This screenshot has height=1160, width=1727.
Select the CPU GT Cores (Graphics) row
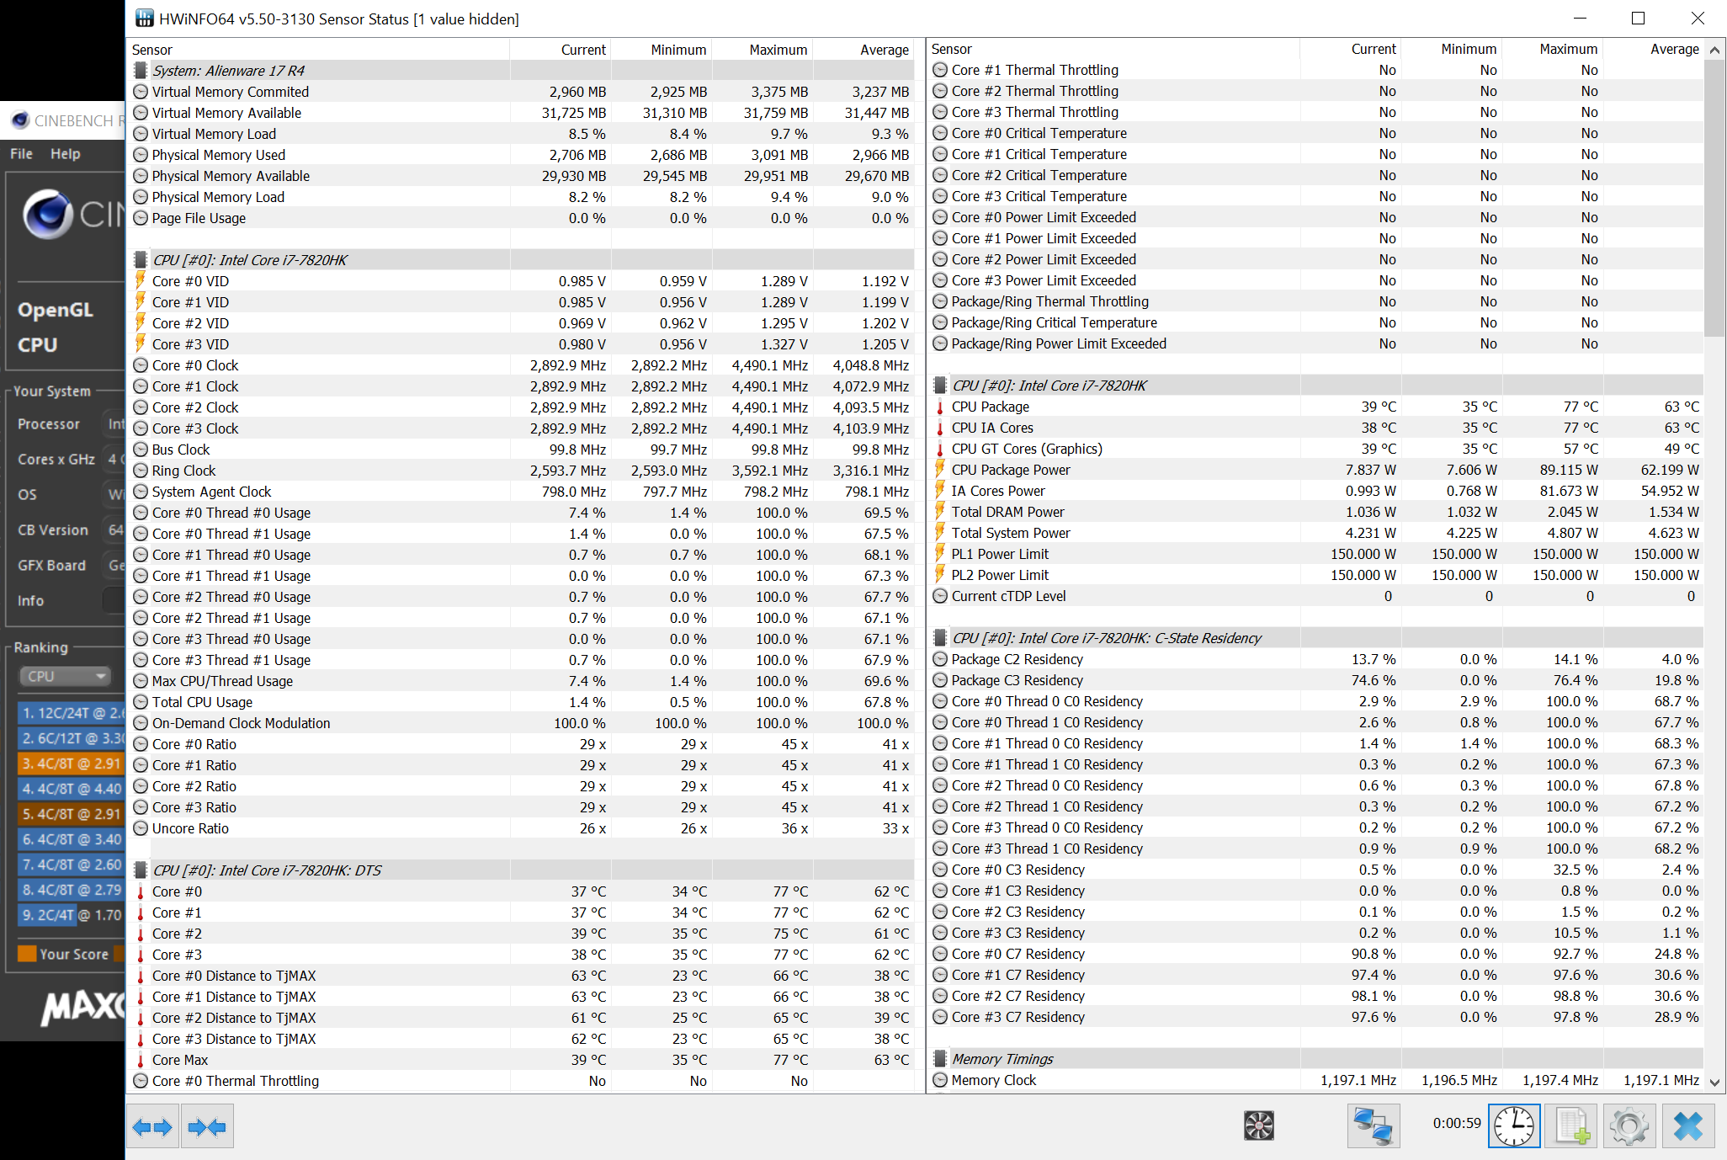pyautogui.click(x=1316, y=449)
